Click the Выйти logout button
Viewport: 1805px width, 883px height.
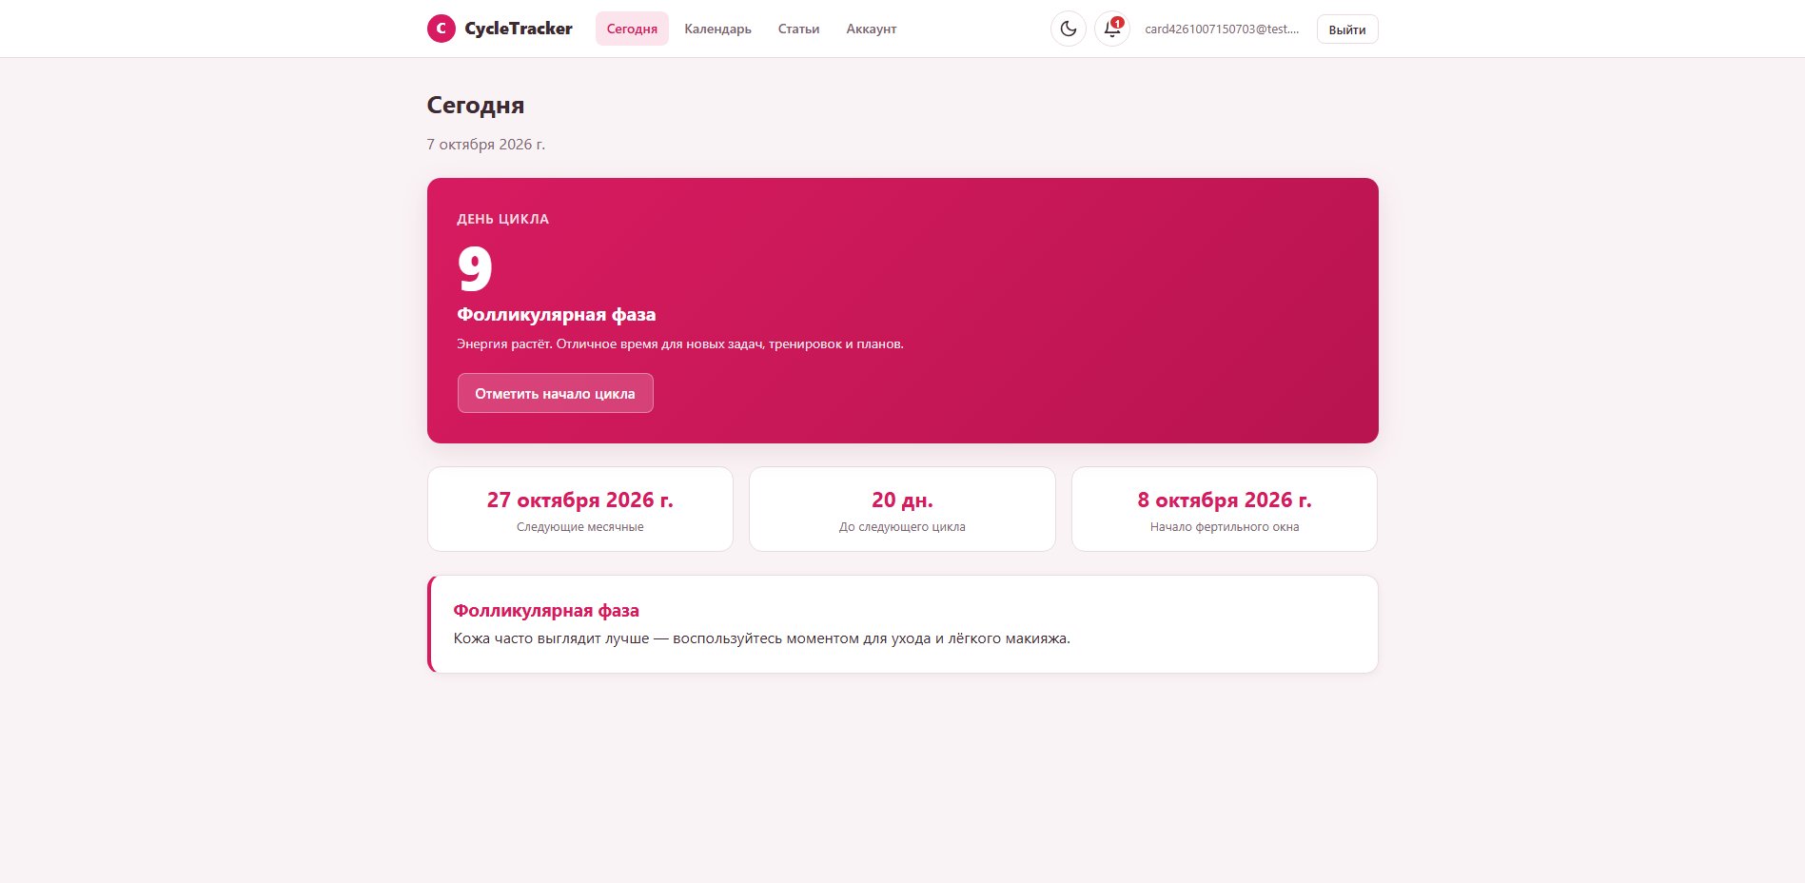(x=1347, y=29)
